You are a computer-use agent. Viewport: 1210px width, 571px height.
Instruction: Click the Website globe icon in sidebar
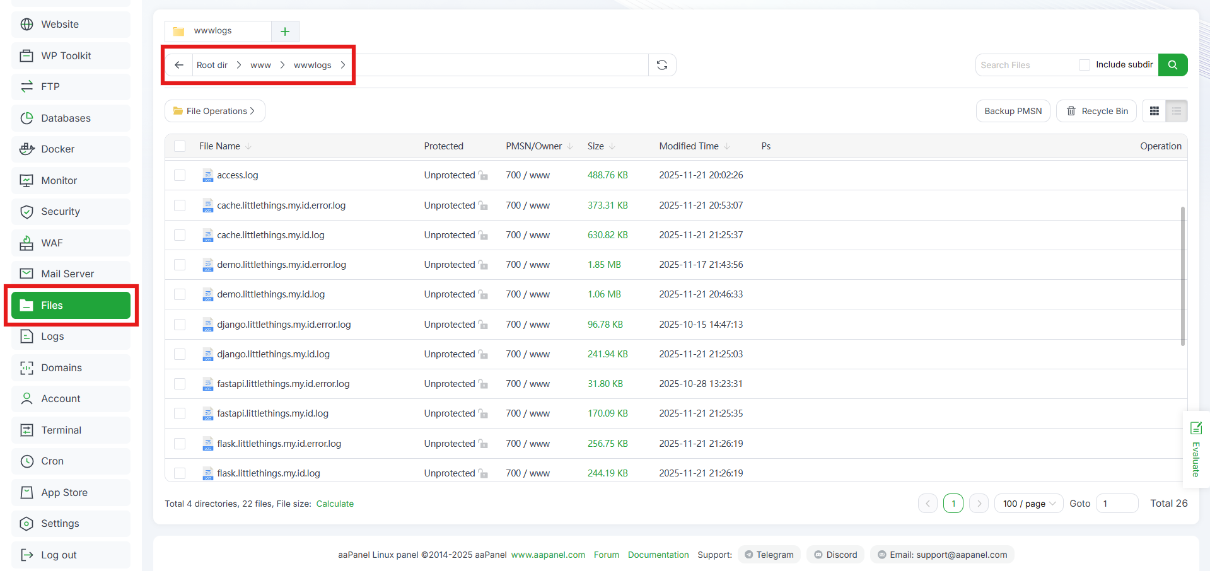tap(26, 25)
